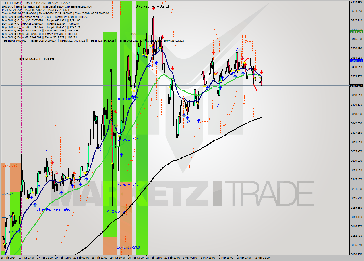Screen dimensions: 364x261
Task: Click the green 3498.002 price tag
Action: [x=356, y=32]
